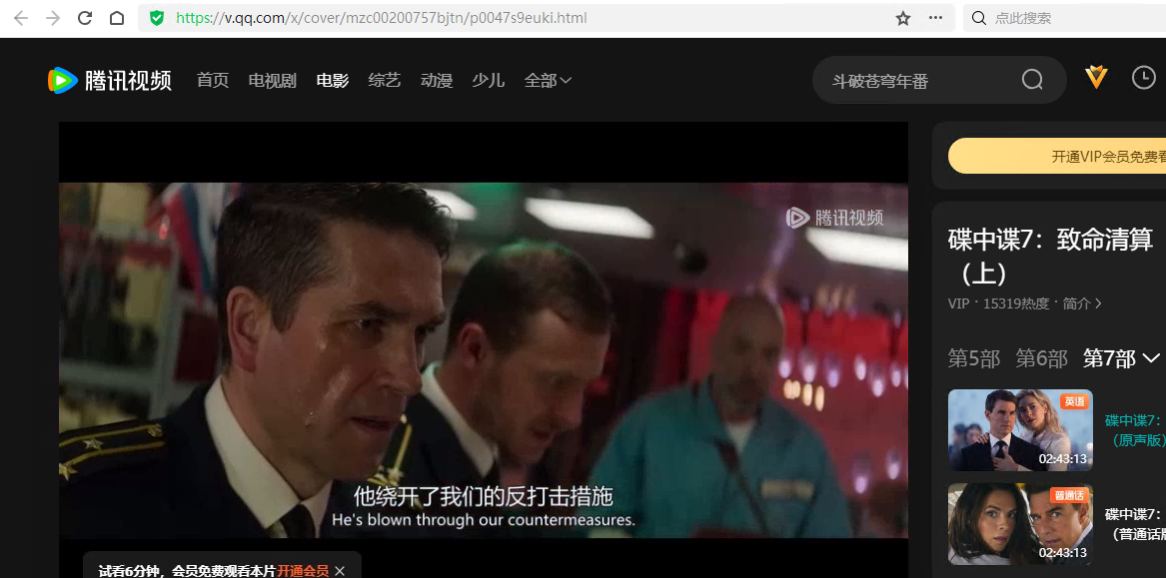The width and height of the screenshot is (1166, 578).
Task: Expand the 第7部 series dropdown chevron
Action: point(1150,358)
